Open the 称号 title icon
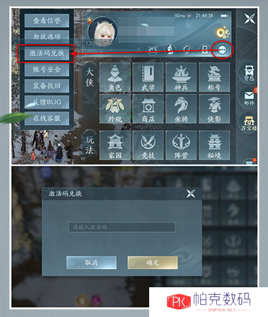The height and width of the screenshot is (317, 268). click(214, 77)
